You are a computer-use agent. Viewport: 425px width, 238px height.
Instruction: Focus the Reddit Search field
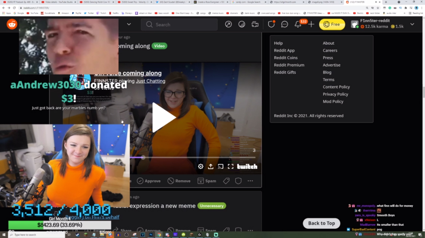tap(179, 24)
